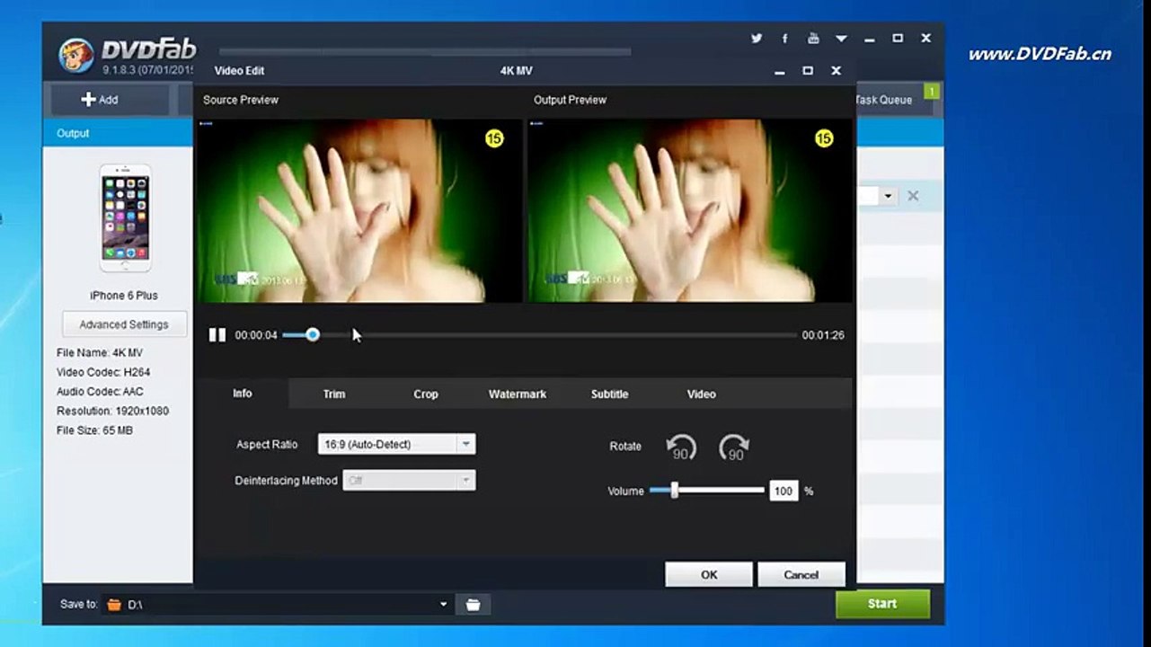Screen dimensions: 1151x647
Task: Click the Volume slider handle
Action: coord(674,491)
